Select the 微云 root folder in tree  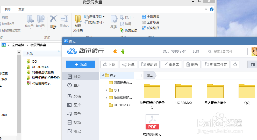(x=117, y=75)
